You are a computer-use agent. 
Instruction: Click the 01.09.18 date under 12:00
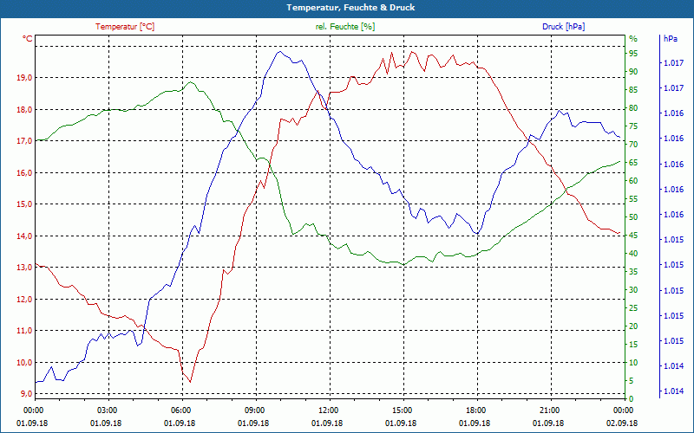[327, 423]
